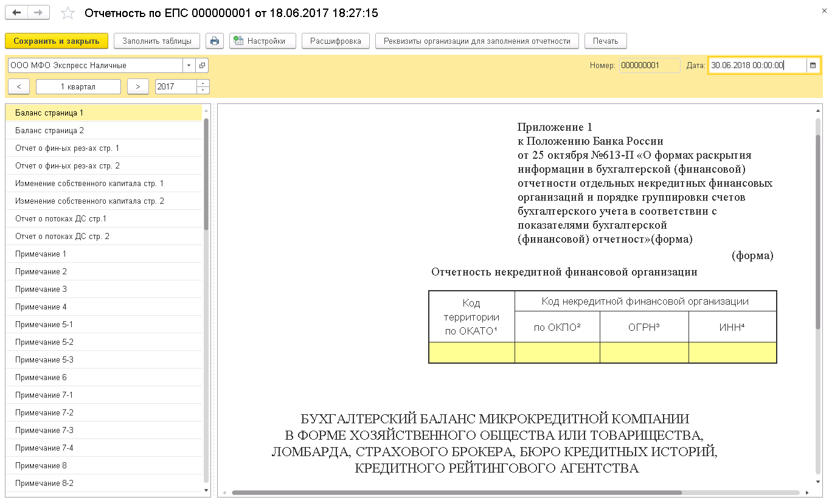Click the Отчетность некредитной финансовой организации text

564,272
